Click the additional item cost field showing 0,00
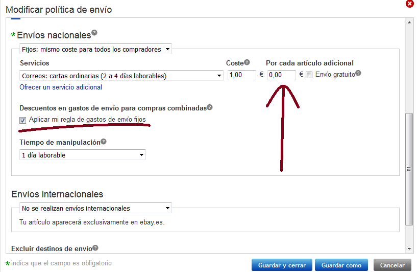 click(x=282, y=75)
